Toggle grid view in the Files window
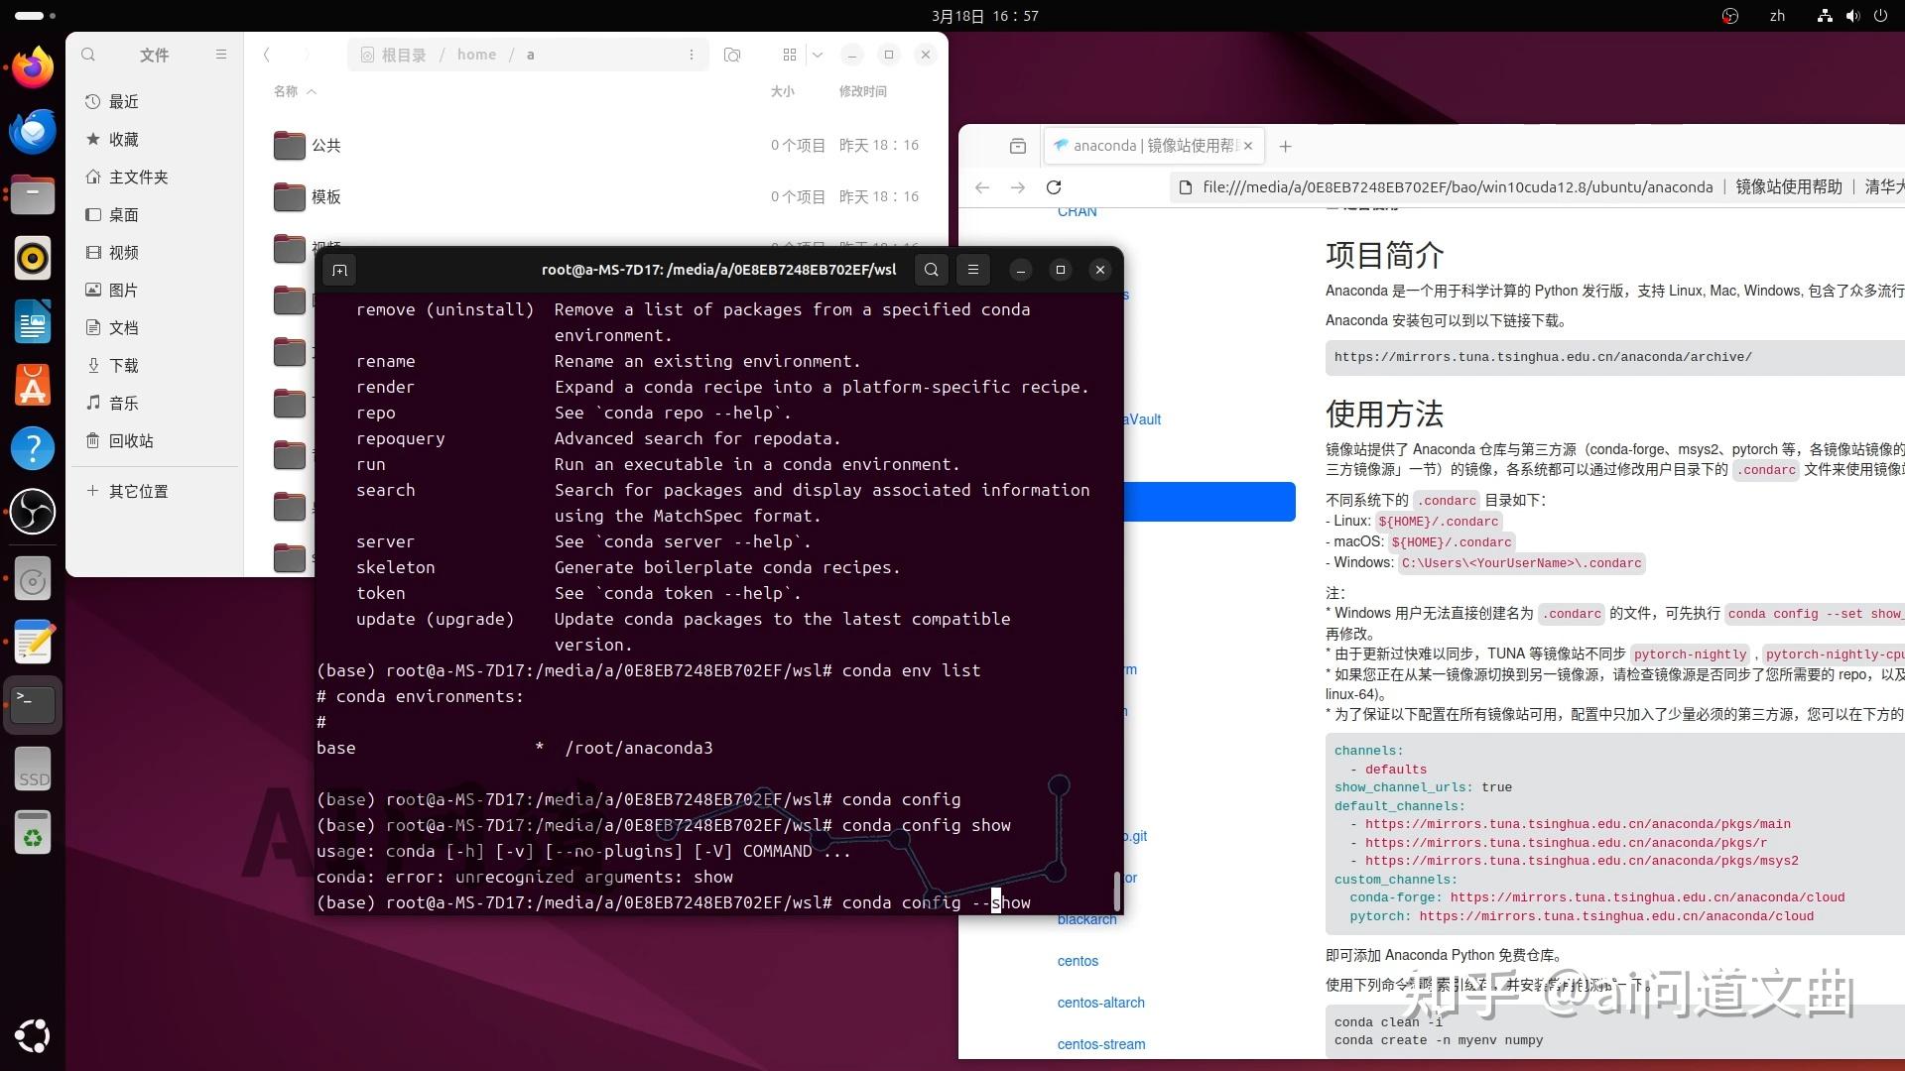Viewport: 1905px width, 1071px height. coord(790,55)
